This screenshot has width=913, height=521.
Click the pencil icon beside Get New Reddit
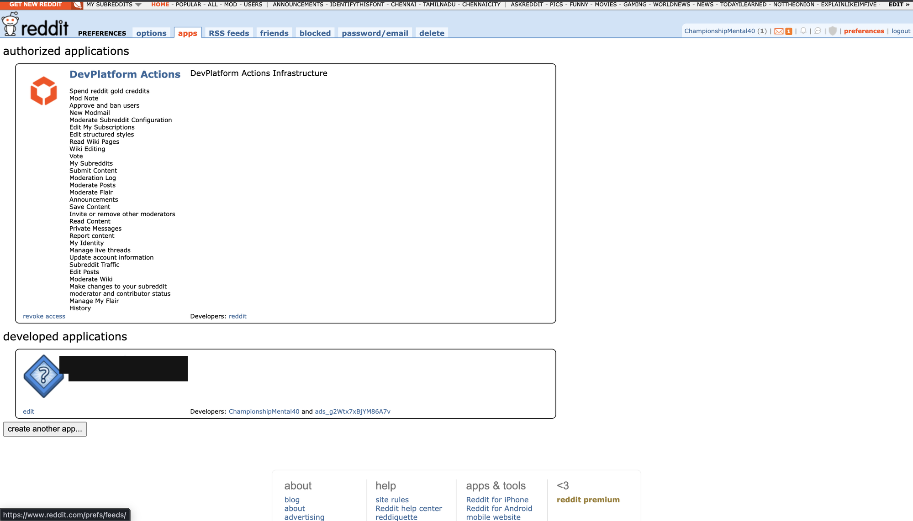point(77,5)
